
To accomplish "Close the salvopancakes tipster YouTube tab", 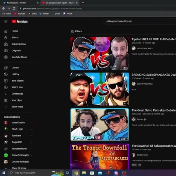I will 77,3.
